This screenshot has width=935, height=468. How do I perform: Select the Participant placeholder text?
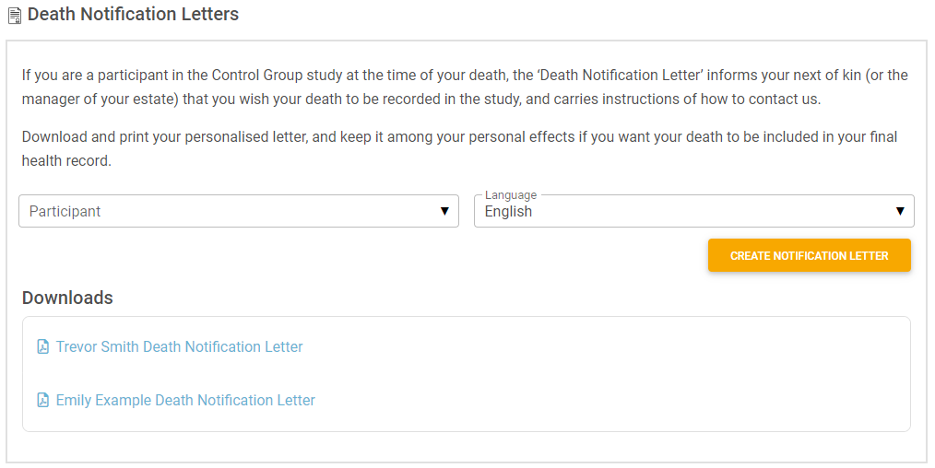(65, 211)
